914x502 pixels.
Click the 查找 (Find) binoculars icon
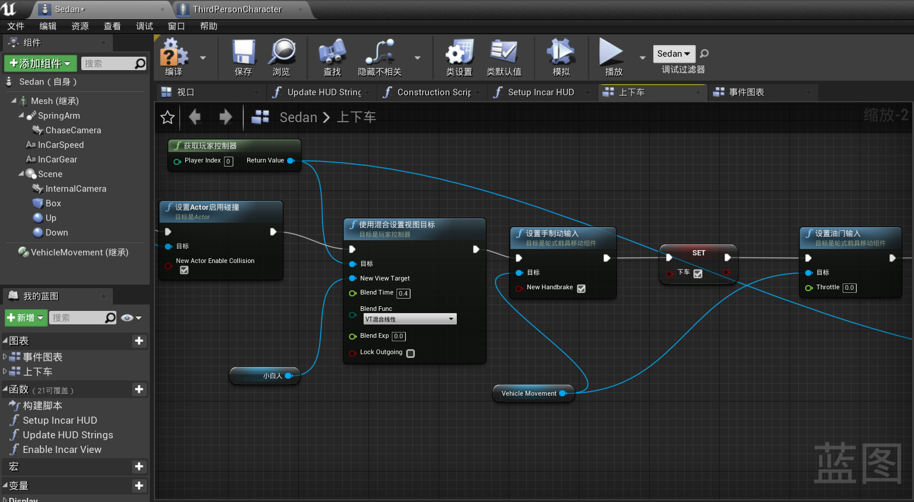(x=332, y=53)
